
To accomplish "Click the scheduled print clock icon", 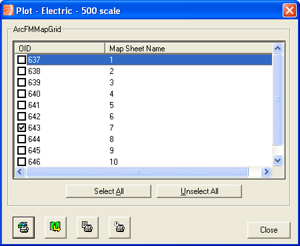I will coord(119,227).
